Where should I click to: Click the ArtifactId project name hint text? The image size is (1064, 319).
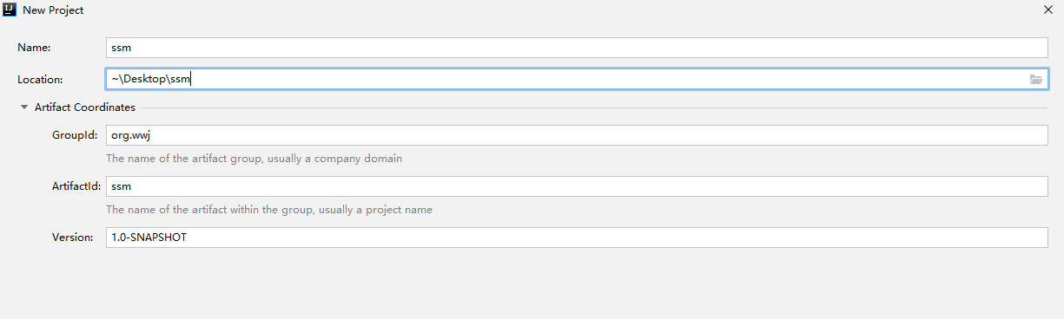pyautogui.click(x=269, y=210)
